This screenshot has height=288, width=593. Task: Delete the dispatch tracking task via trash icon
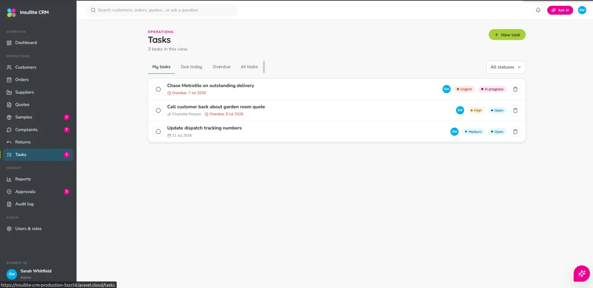coord(515,132)
